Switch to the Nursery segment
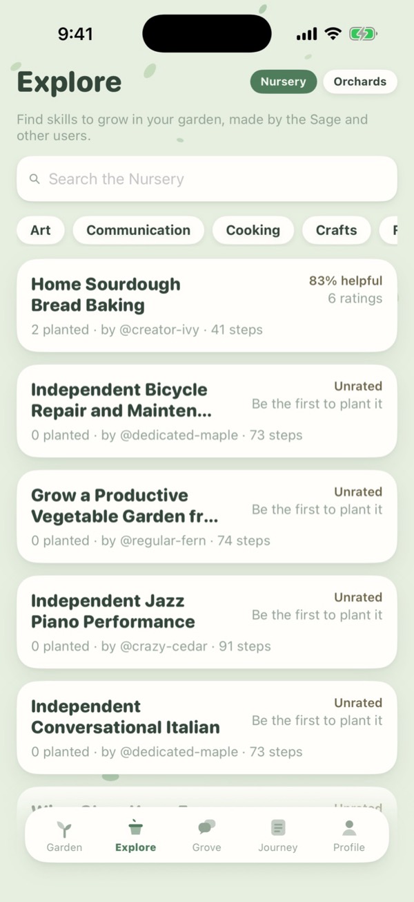The width and height of the screenshot is (414, 902). [283, 82]
